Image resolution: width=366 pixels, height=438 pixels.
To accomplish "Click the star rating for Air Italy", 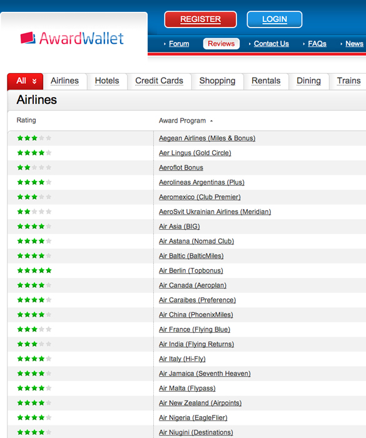I will (34, 359).
